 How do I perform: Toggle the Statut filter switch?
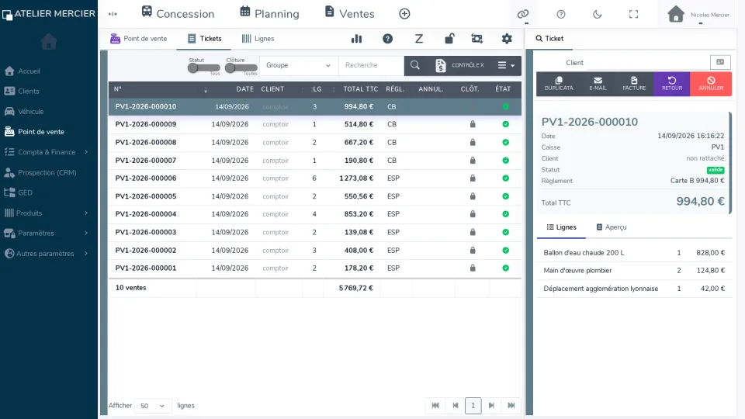pos(203,68)
